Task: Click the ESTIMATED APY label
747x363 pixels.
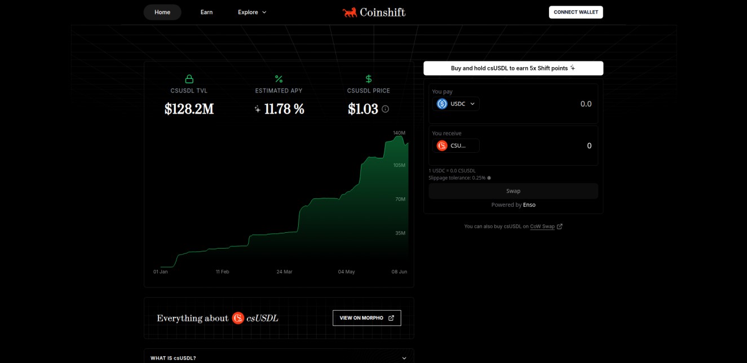Action: pyautogui.click(x=279, y=91)
